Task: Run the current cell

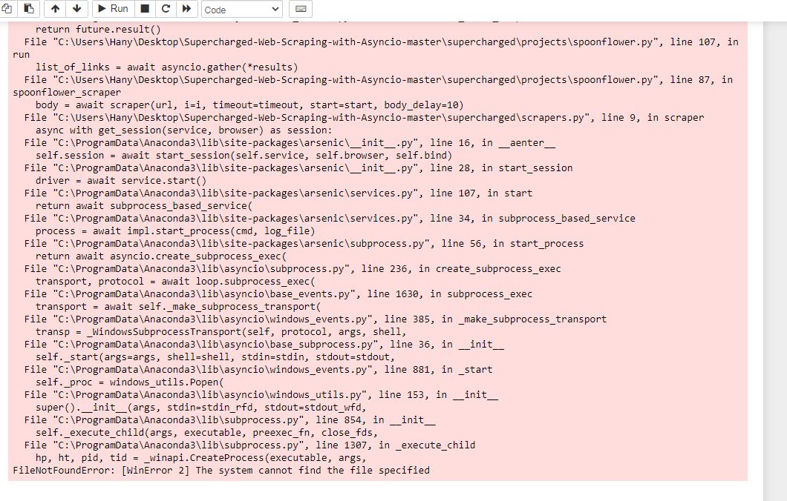Action: pyautogui.click(x=113, y=8)
